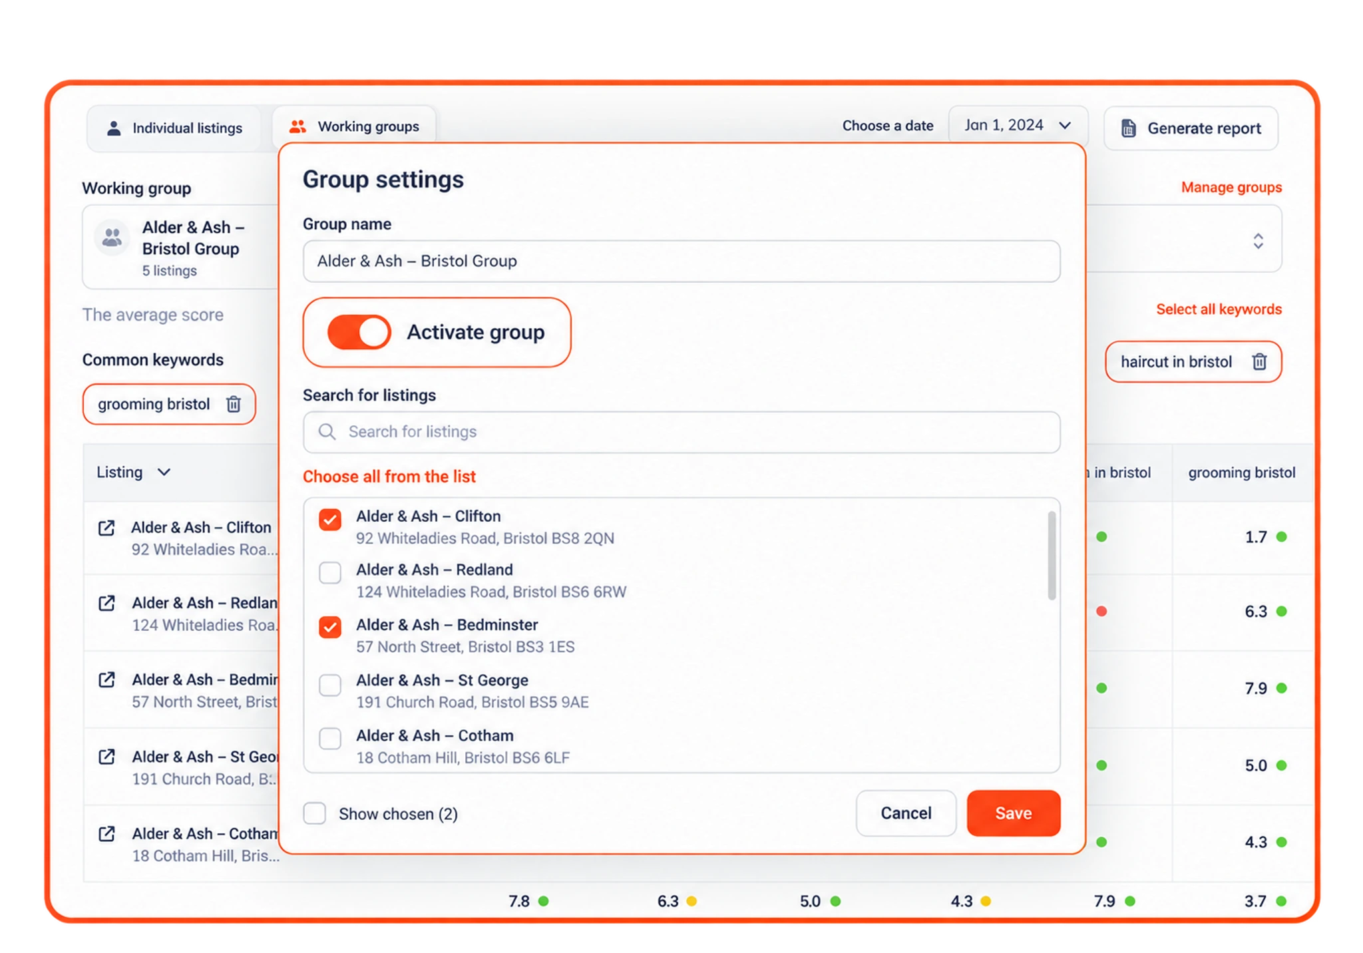
Task: Click the Generate report button
Action: coord(1191,128)
